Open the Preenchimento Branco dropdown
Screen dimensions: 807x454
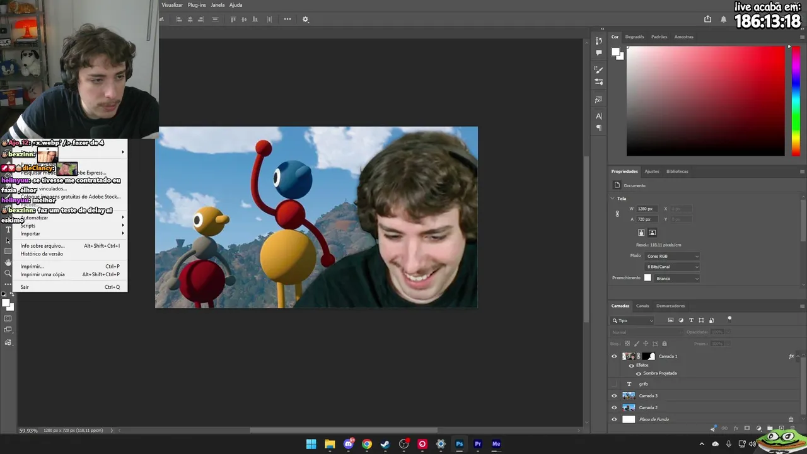(676, 278)
